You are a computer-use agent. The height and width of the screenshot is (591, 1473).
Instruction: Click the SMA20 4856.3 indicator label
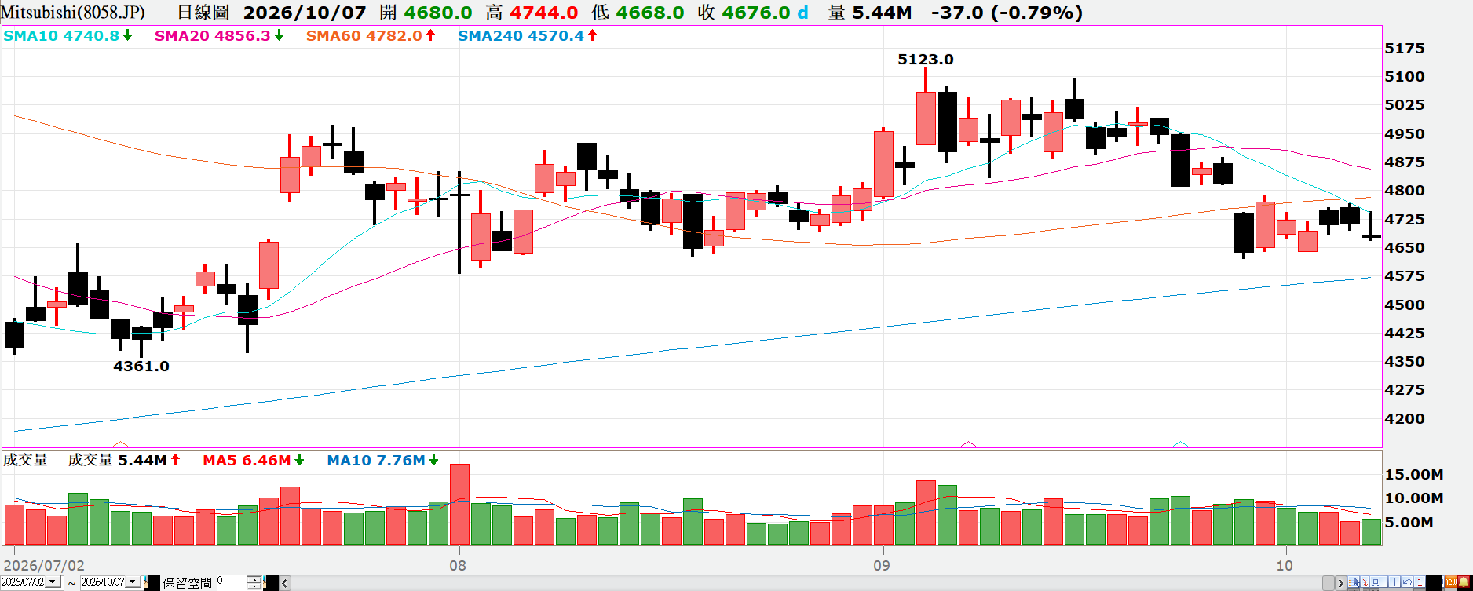pos(212,36)
